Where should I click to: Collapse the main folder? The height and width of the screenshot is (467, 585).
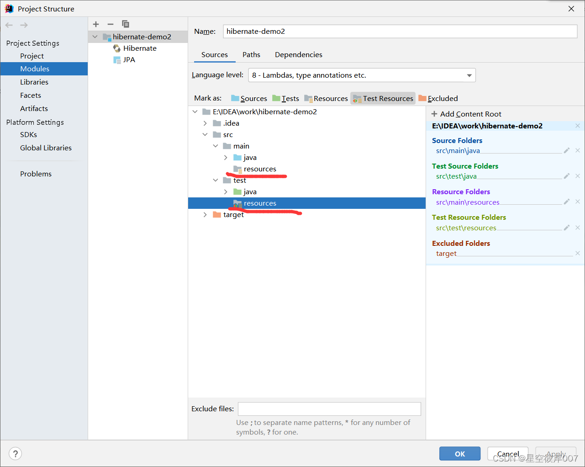(x=216, y=146)
